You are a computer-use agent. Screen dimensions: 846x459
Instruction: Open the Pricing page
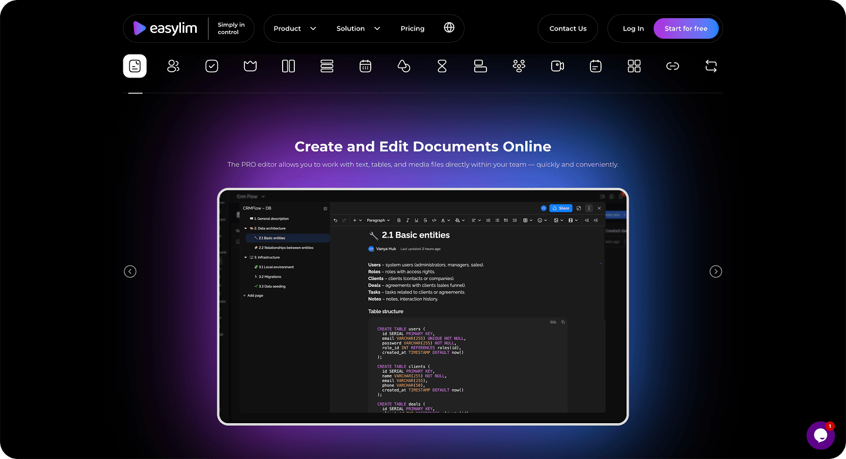[412, 29]
